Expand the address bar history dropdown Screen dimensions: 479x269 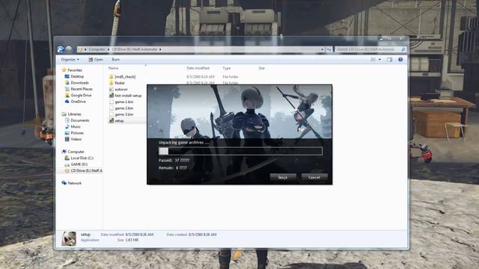tap(322, 49)
